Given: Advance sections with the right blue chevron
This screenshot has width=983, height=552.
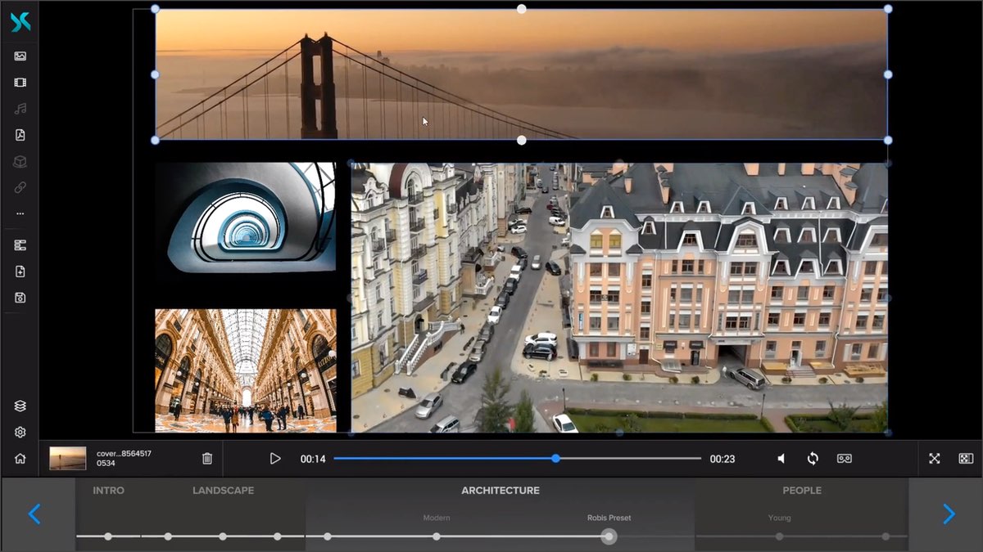Looking at the screenshot, I should (x=949, y=514).
